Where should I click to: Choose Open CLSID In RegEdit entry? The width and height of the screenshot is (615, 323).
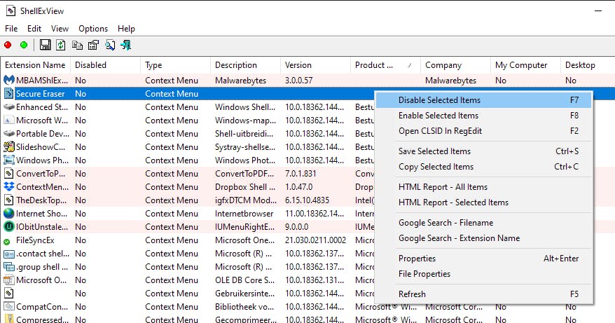pos(440,131)
